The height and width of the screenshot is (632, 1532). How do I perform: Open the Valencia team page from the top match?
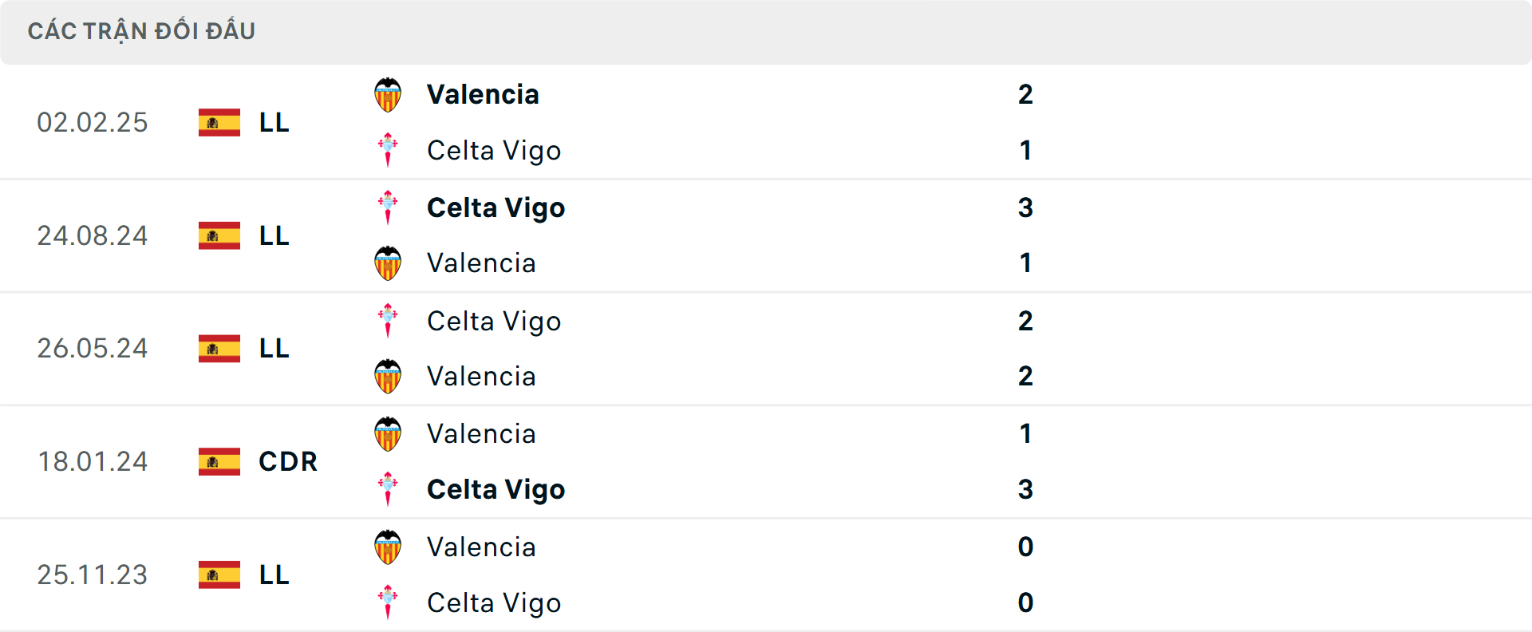(482, 94)
